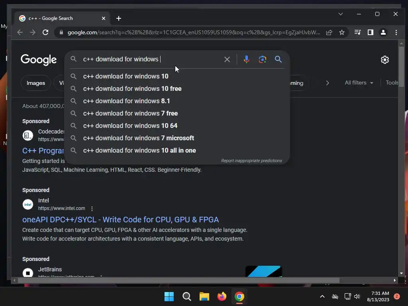Image resolution: width=408 pixels, height=306 pixels.
Task: Open the oneAPI DPC++/SYCL Intel link
Action: click(x=120, y=220)
